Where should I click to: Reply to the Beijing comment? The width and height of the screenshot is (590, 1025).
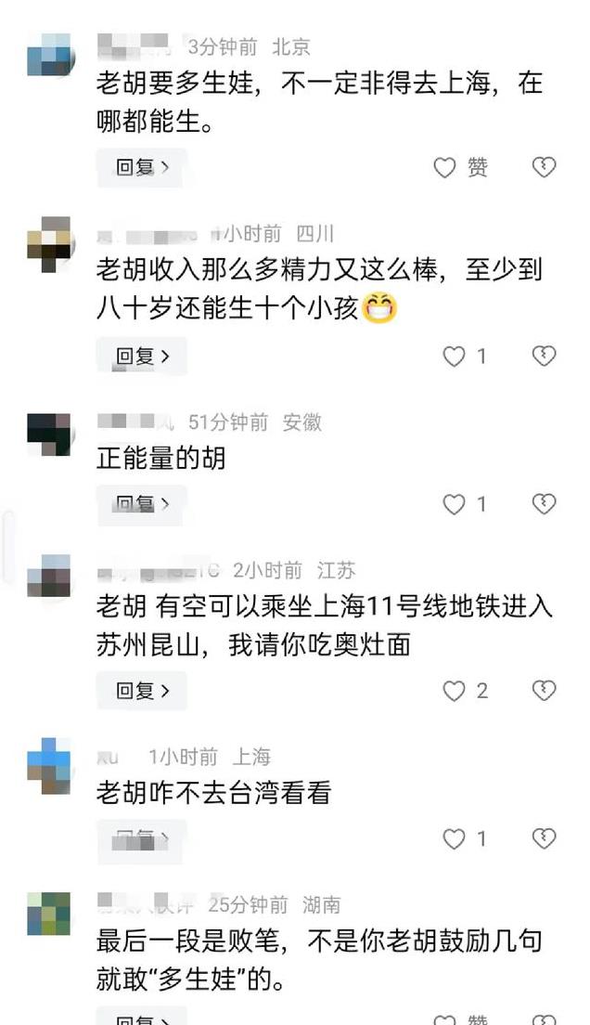click(142, 168)
